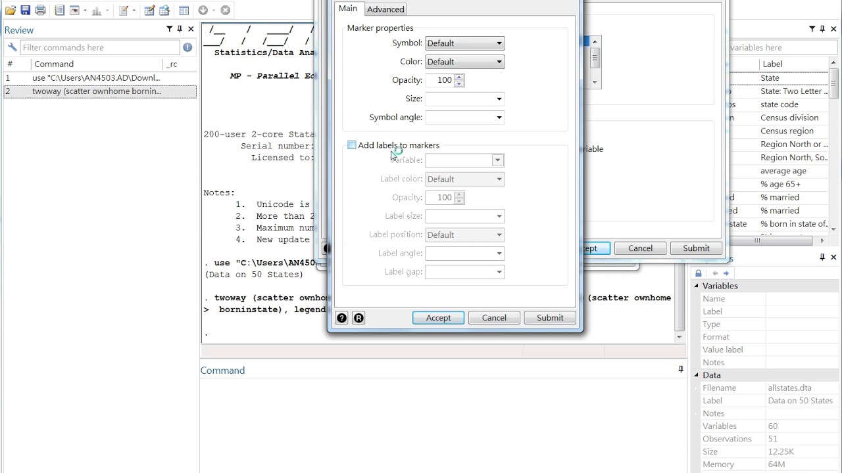Image resolution: width=842 pixels, height=473 pixels.
Task: Select the 'twoway (scatter ownhome...' Review command
Action: coord(100,91)
